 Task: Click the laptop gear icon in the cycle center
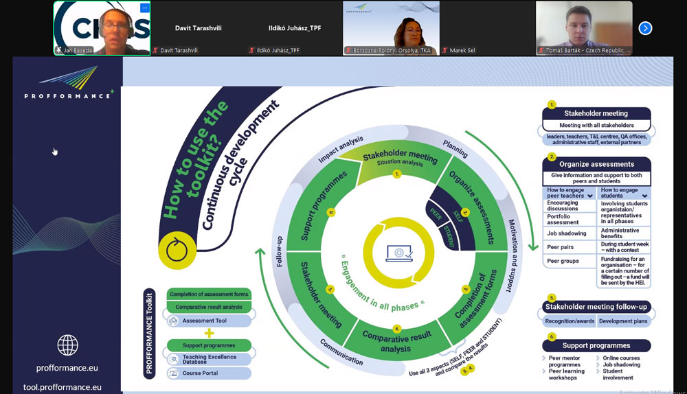(399, 252)
